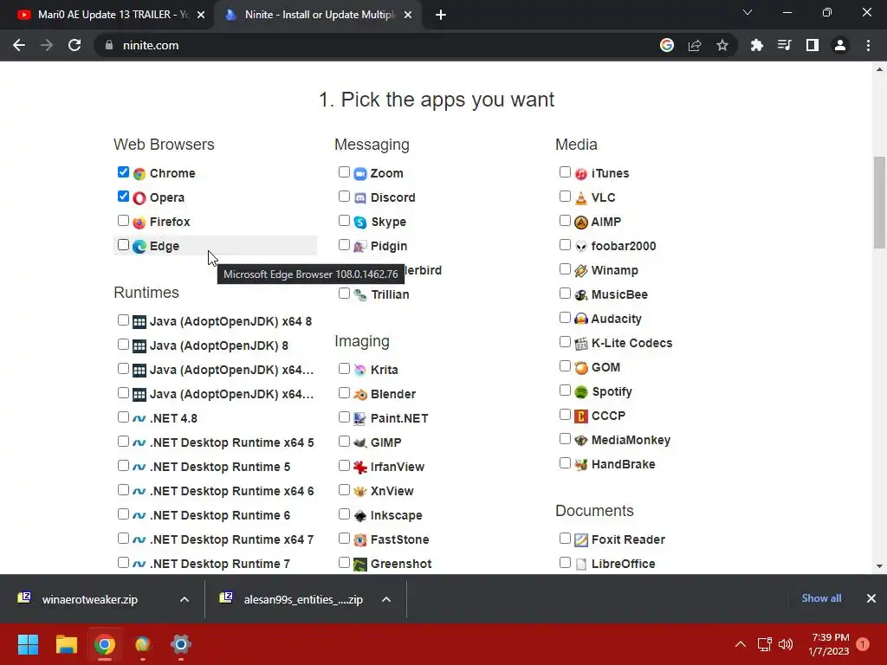Click the Chrome app icon in Web Browsers

139,173
